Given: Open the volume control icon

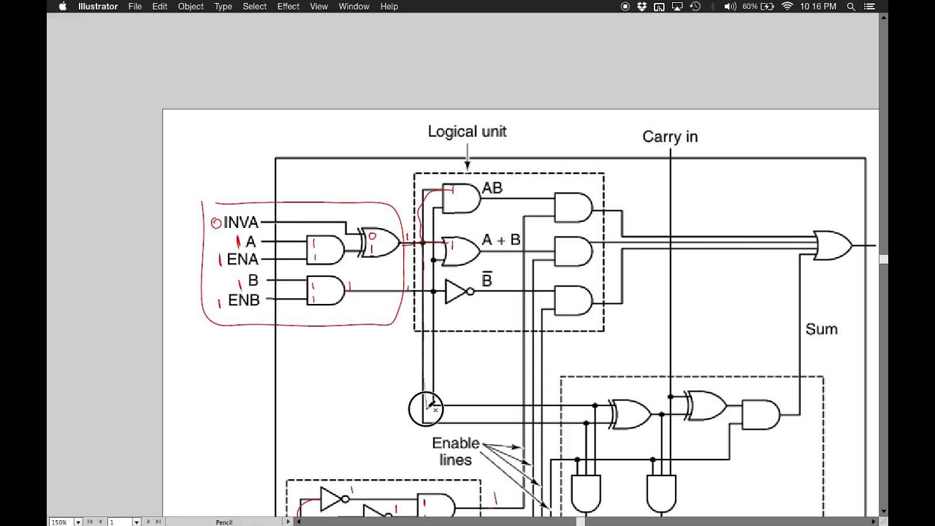Looking at the screenshot, I should coord(730,7).
